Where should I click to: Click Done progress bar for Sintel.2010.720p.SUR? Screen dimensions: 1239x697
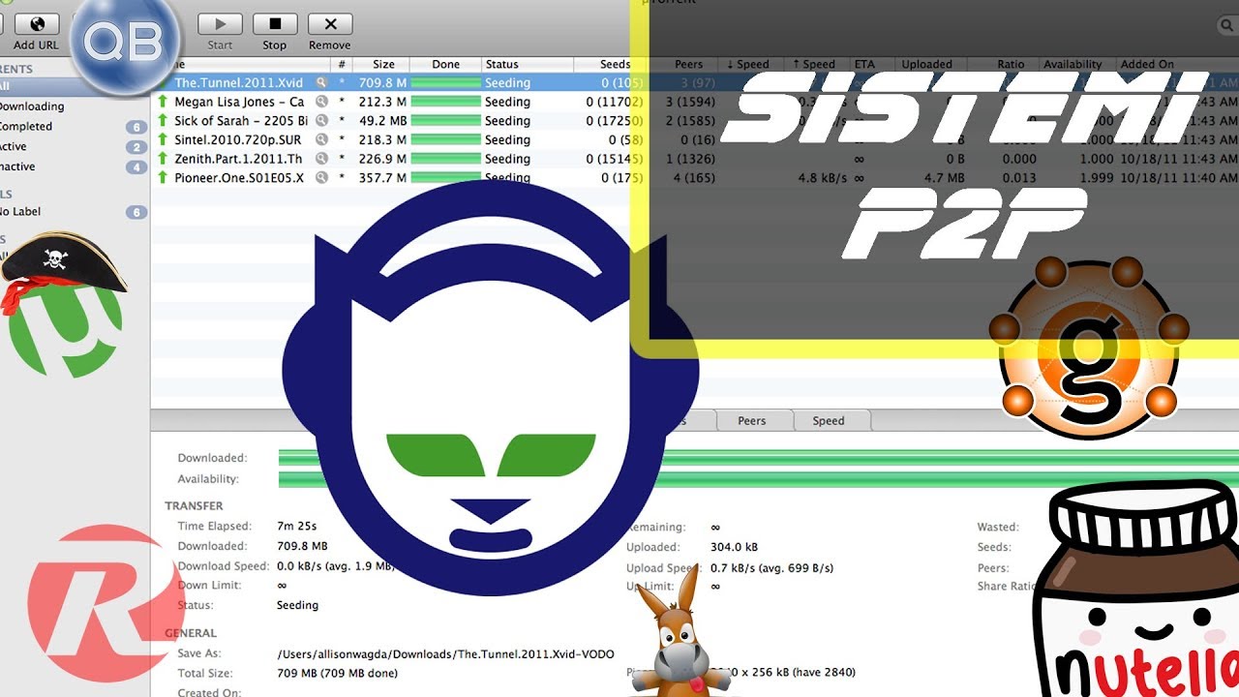446,139
